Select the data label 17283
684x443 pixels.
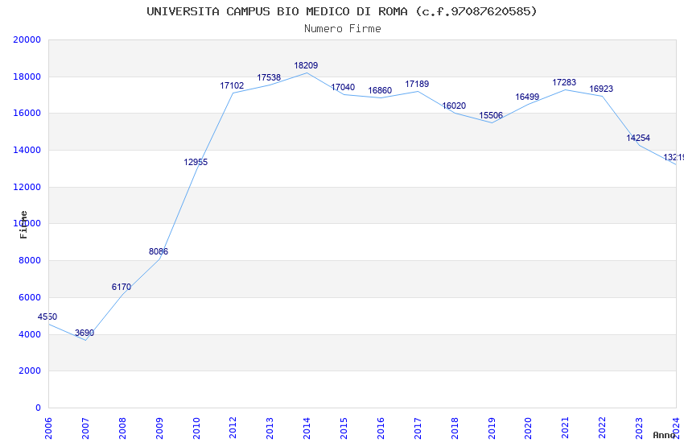click(564, 82)
